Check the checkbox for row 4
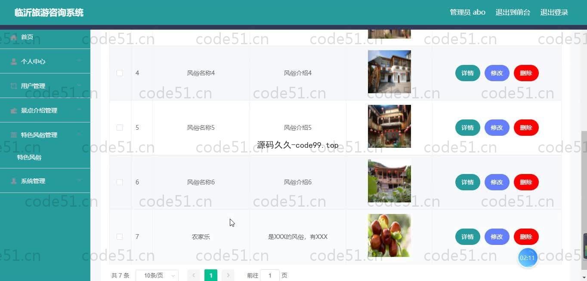Screen dimensions: 587x281 click(x=120, y=73)
